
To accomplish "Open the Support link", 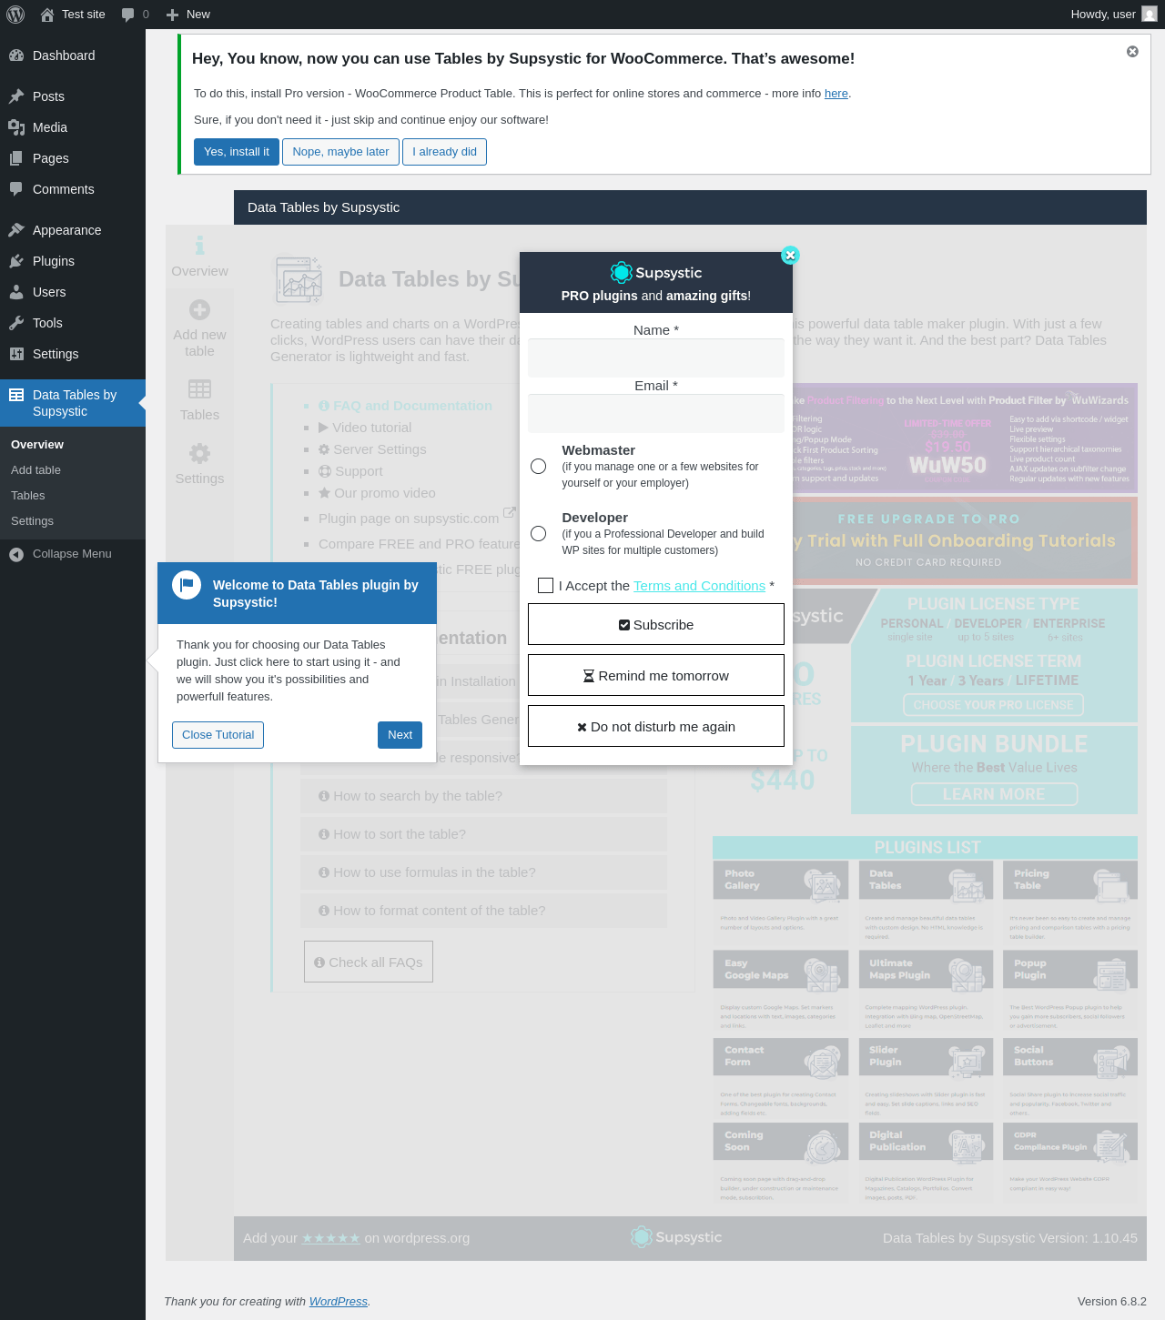I will (x=350, y=471).
